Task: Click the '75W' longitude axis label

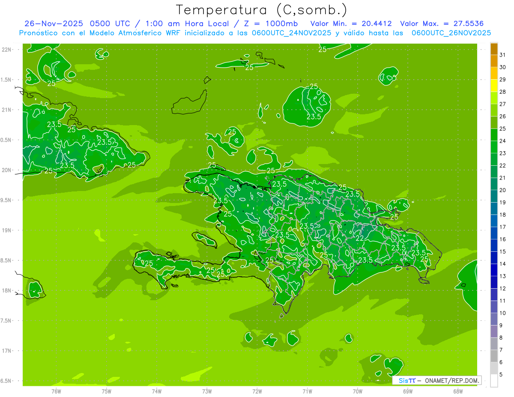Action: tap(107, 391)
